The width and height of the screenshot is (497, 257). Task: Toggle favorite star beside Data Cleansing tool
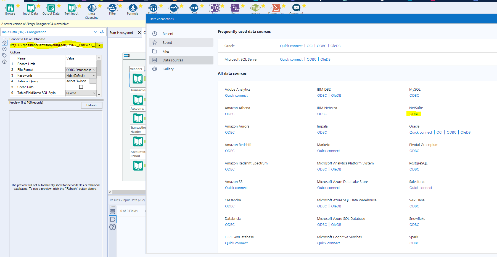[x=100, y=6]
